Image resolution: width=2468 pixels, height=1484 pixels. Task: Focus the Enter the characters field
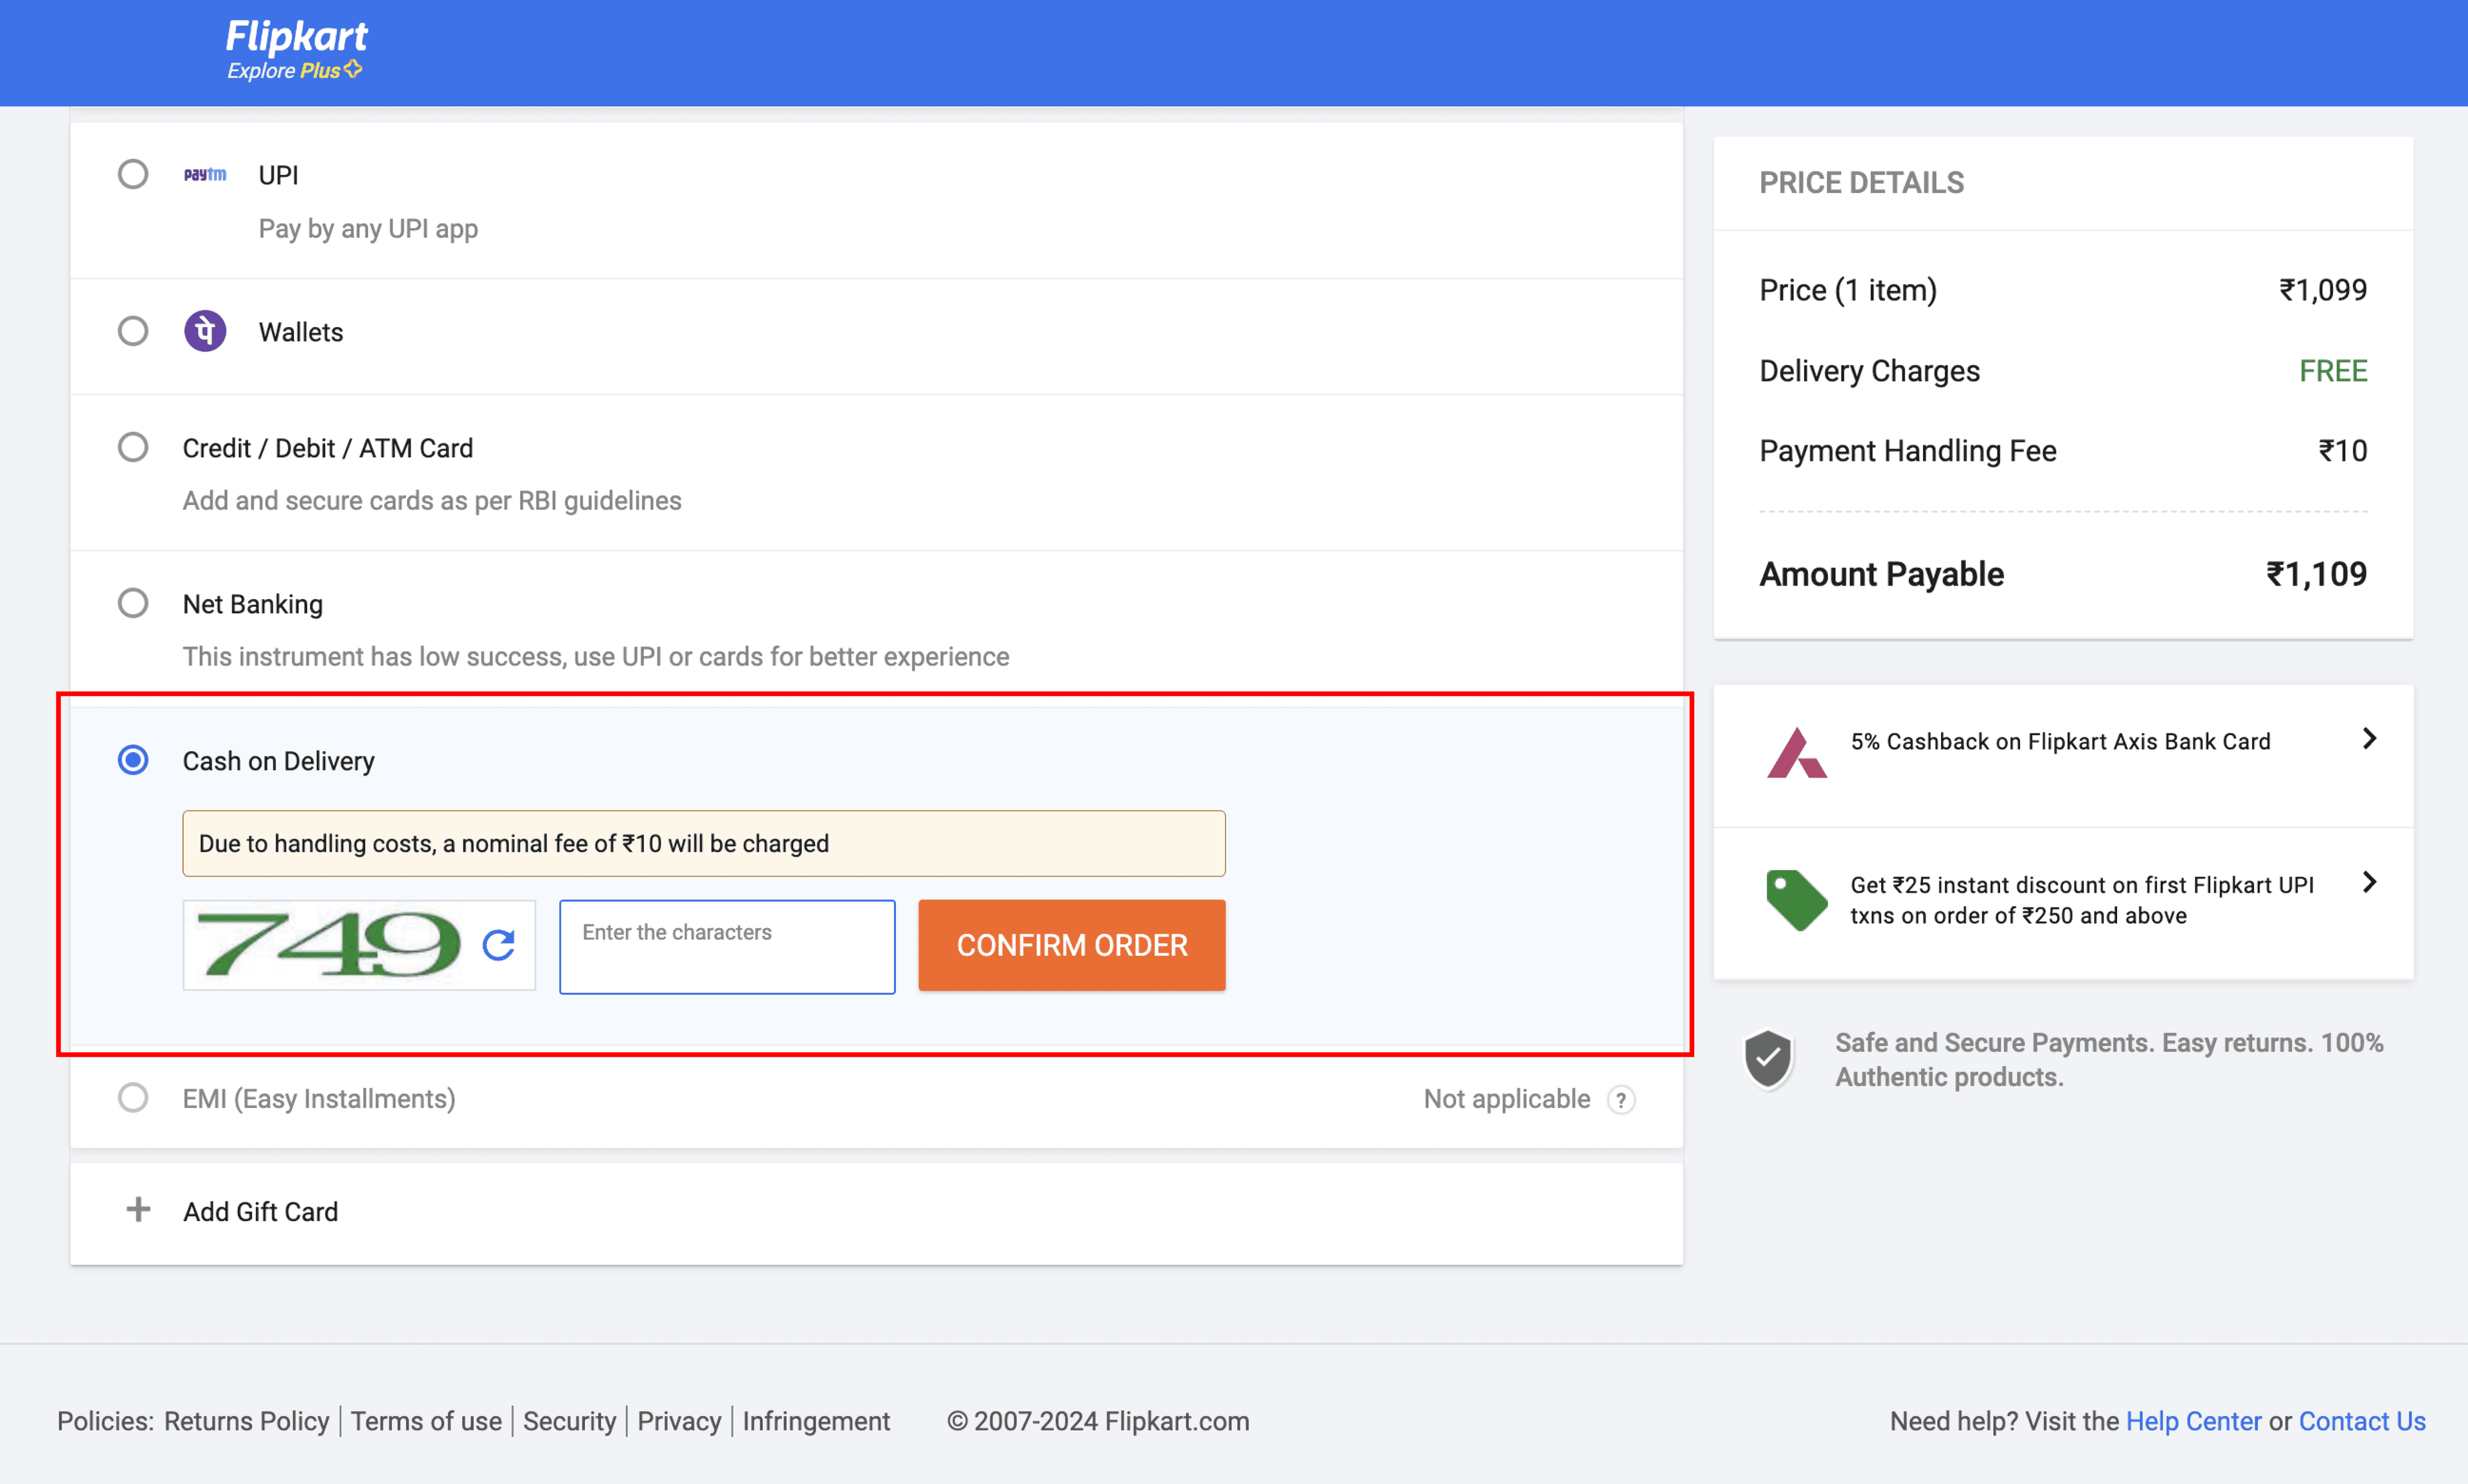click(727, 946)
